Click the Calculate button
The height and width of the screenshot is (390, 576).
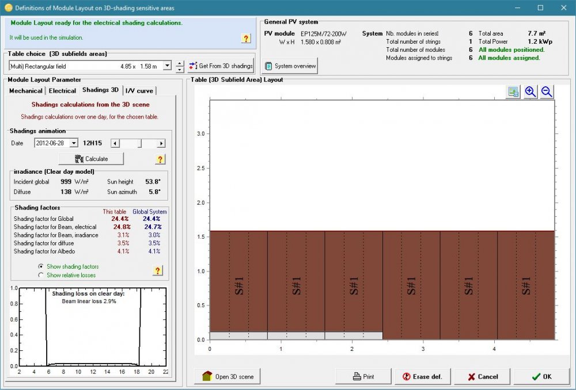91,159
